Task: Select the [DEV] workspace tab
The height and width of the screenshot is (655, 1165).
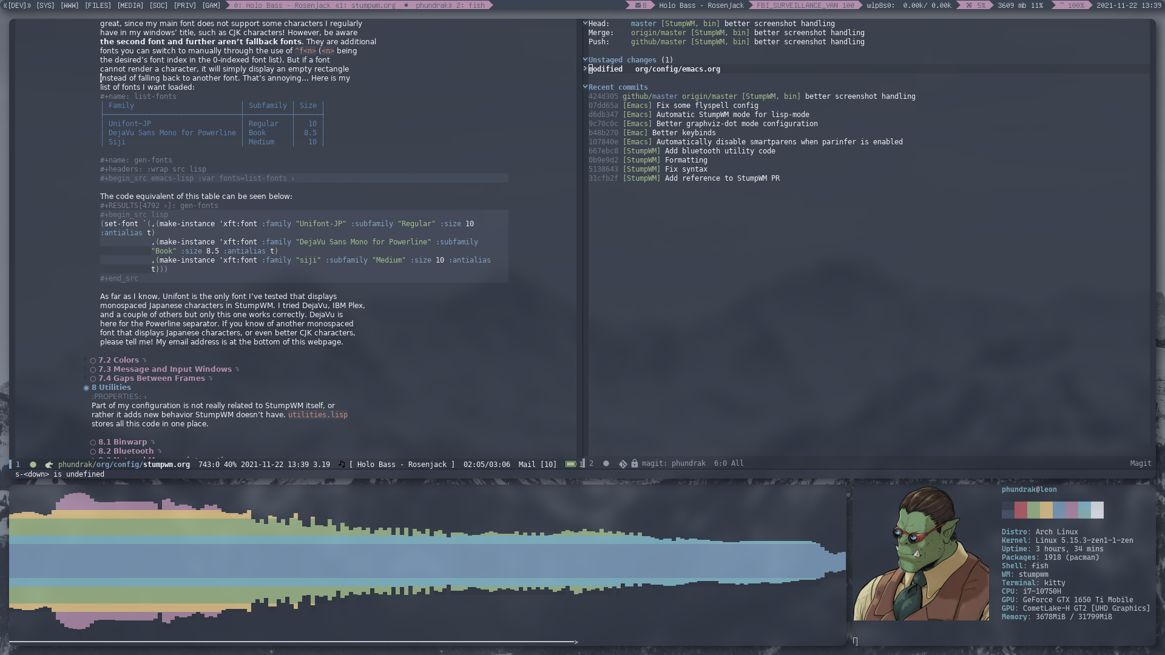Action: click(15, 5)
